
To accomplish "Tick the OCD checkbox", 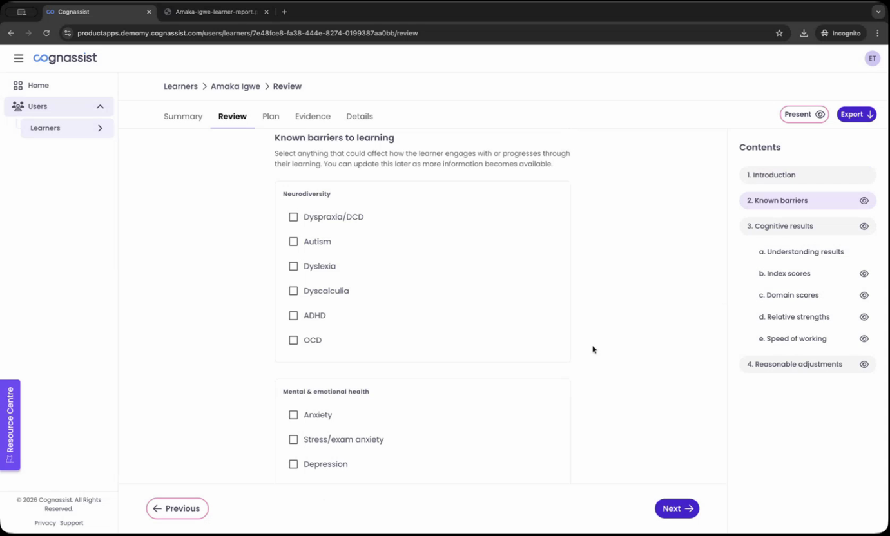I will coord(293,340).
